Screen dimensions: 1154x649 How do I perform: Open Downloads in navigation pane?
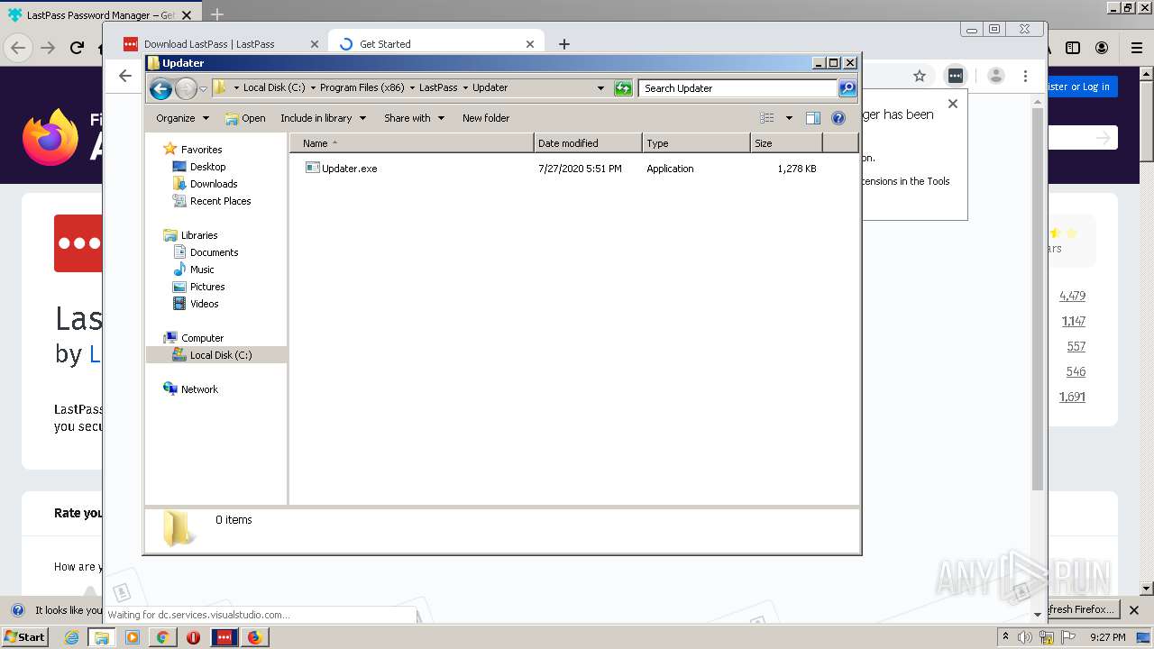214,184
